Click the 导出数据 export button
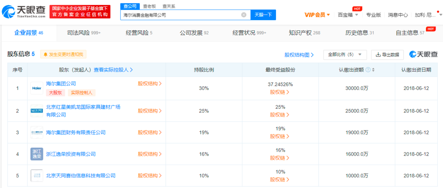 [x=387, y=55]
